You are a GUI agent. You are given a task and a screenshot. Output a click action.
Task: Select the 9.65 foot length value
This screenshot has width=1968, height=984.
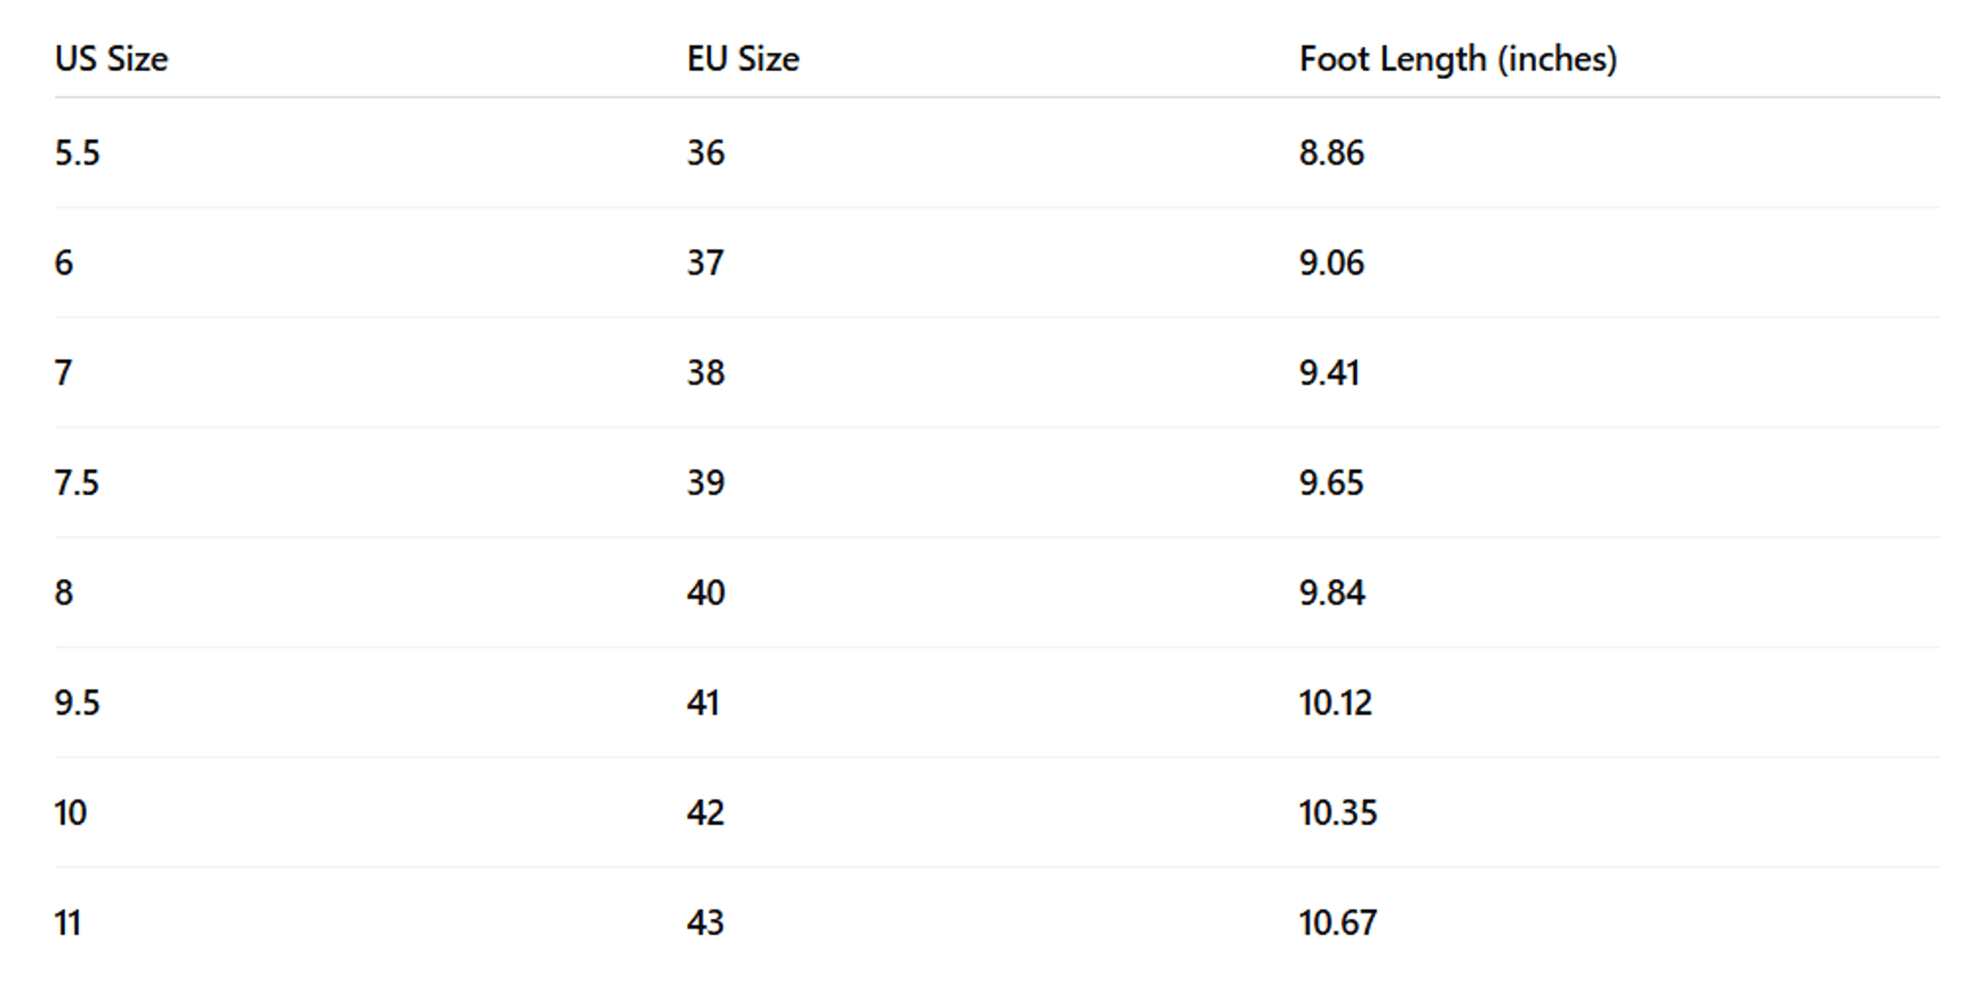1331,483
